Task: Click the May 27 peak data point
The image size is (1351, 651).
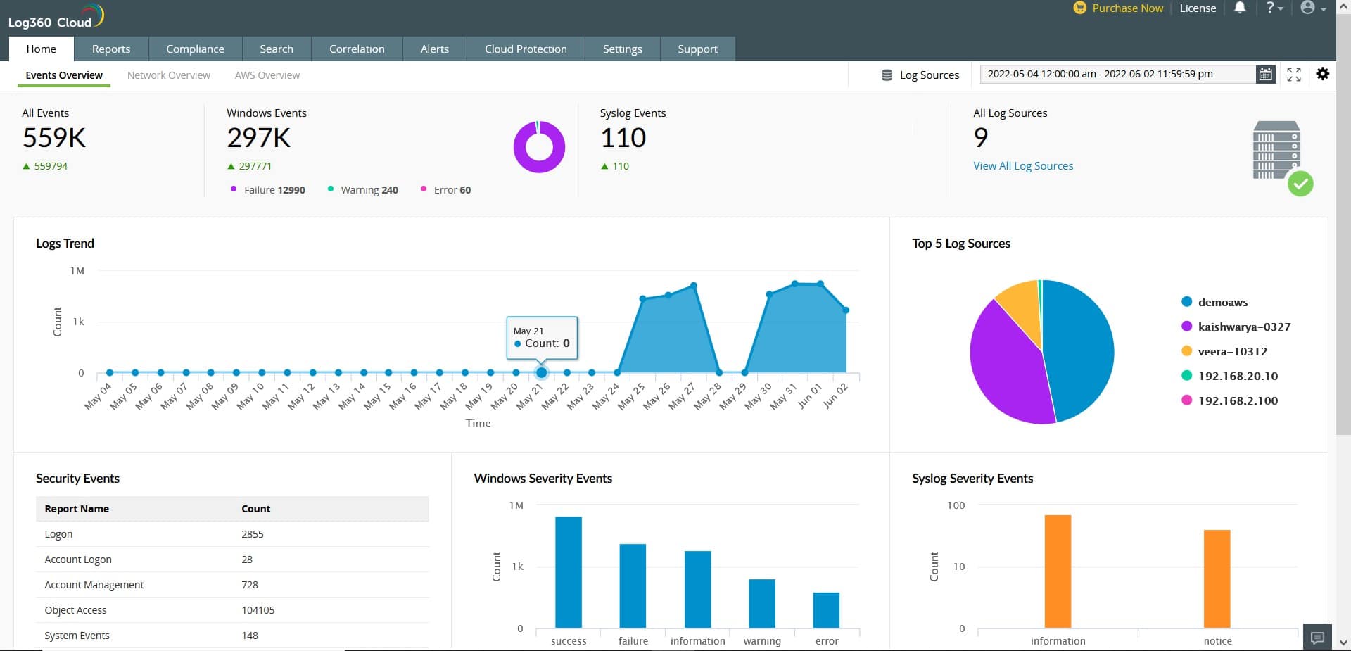Action: (694, 286)
